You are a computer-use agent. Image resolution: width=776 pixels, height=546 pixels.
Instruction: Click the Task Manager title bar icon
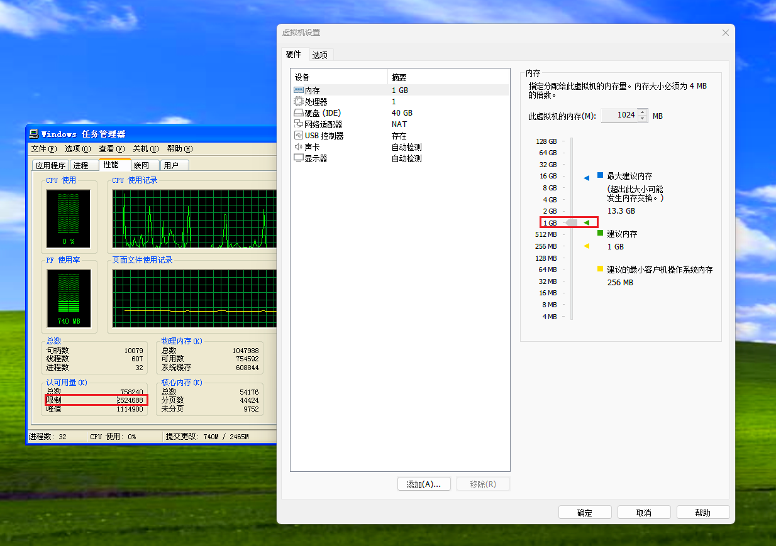pos(35,134)
